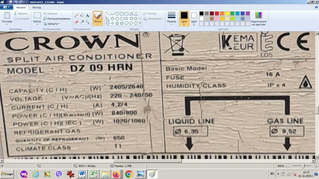Choose the Right triangle shape
Viewport: 319px width, 179px height.
[x=108, y=19]
